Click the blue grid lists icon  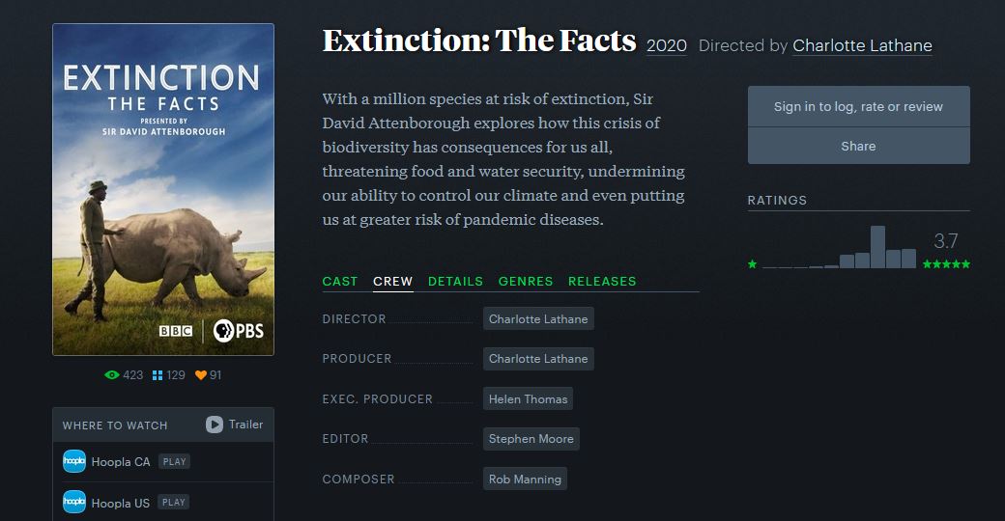tap(158, 375)
